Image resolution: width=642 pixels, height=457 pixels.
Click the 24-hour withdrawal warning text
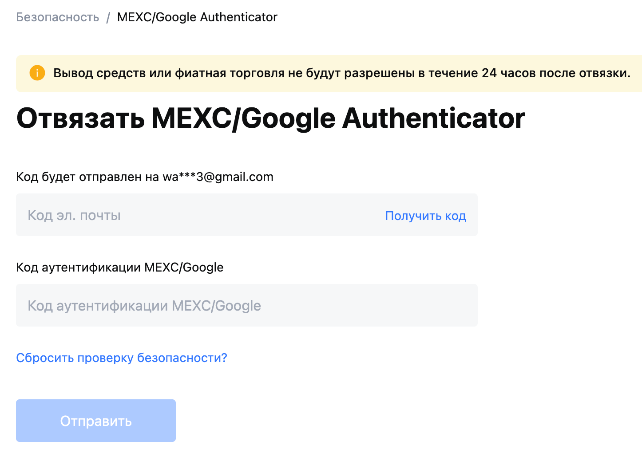(x=342, y=73)
